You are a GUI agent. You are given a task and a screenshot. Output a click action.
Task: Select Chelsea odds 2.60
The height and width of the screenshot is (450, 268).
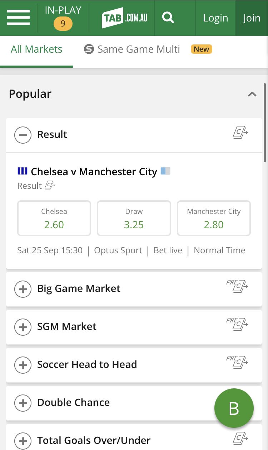point(54,218)
